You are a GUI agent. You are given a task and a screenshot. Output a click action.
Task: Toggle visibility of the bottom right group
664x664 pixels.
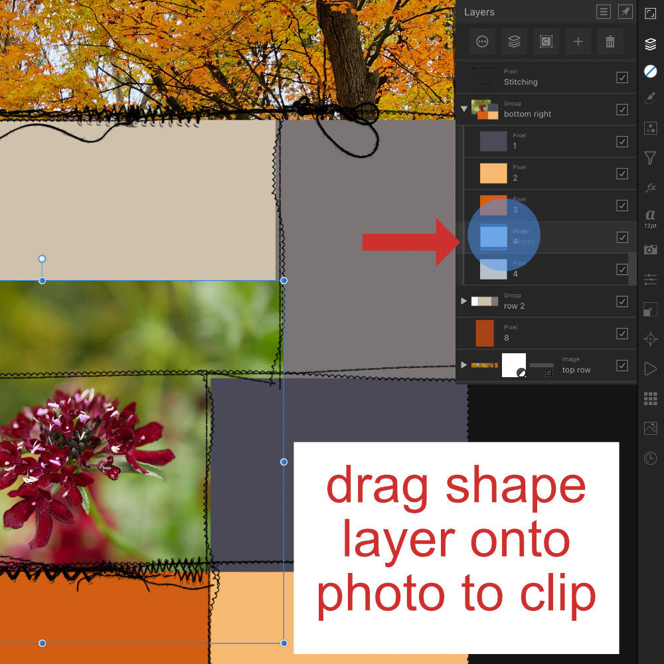[622, 110]
